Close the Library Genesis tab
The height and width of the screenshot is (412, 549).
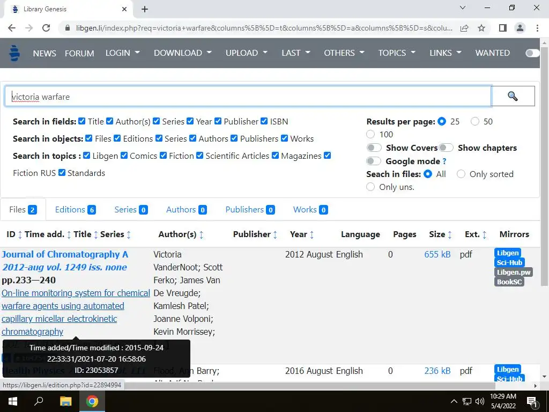(x=124, y=9)
